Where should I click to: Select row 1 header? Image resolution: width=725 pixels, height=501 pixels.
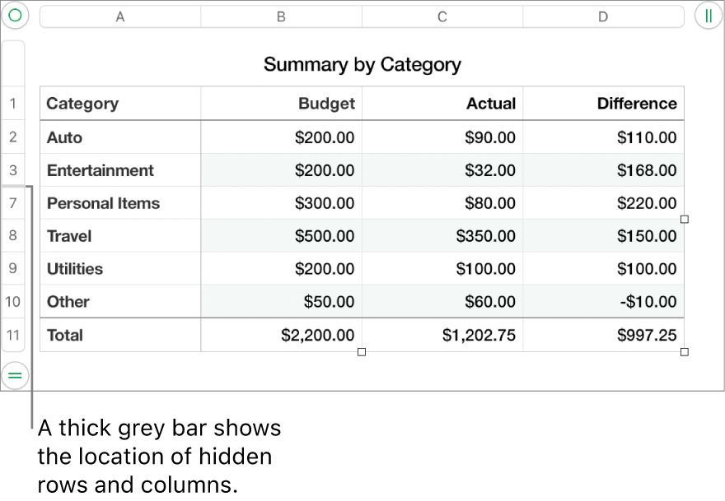point(13,104)
